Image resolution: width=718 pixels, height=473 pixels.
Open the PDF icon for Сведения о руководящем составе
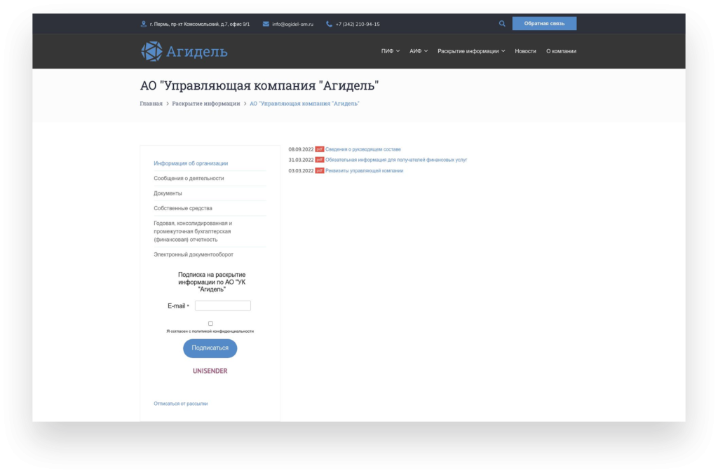pos(320,149)
